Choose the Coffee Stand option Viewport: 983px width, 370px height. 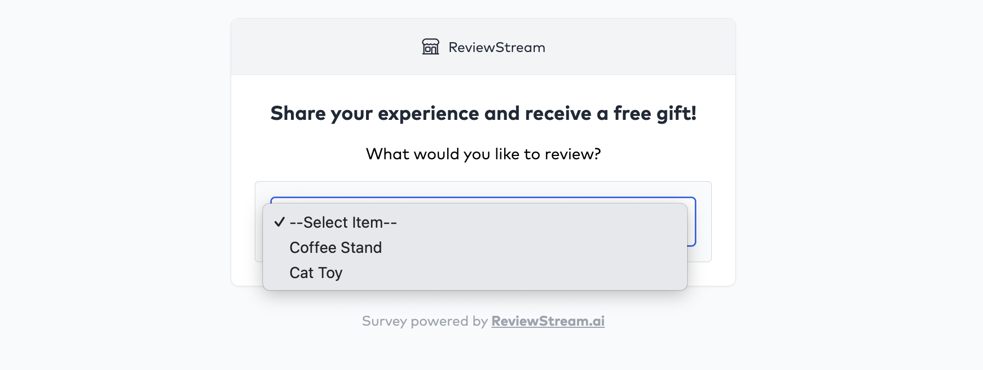tap(335, 247)
